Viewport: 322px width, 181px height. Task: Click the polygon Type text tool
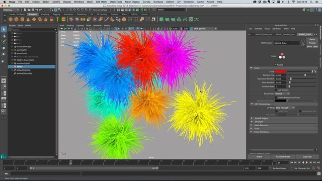[57, 20]
